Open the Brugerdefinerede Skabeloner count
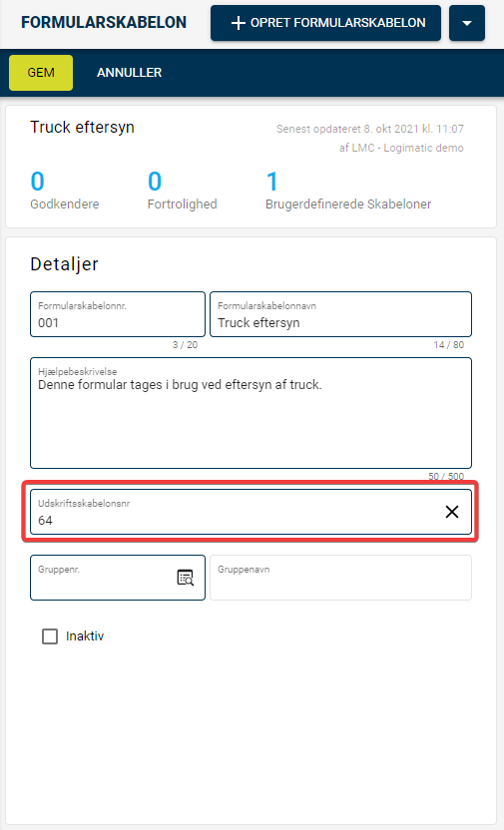 (x=272, y=182)
